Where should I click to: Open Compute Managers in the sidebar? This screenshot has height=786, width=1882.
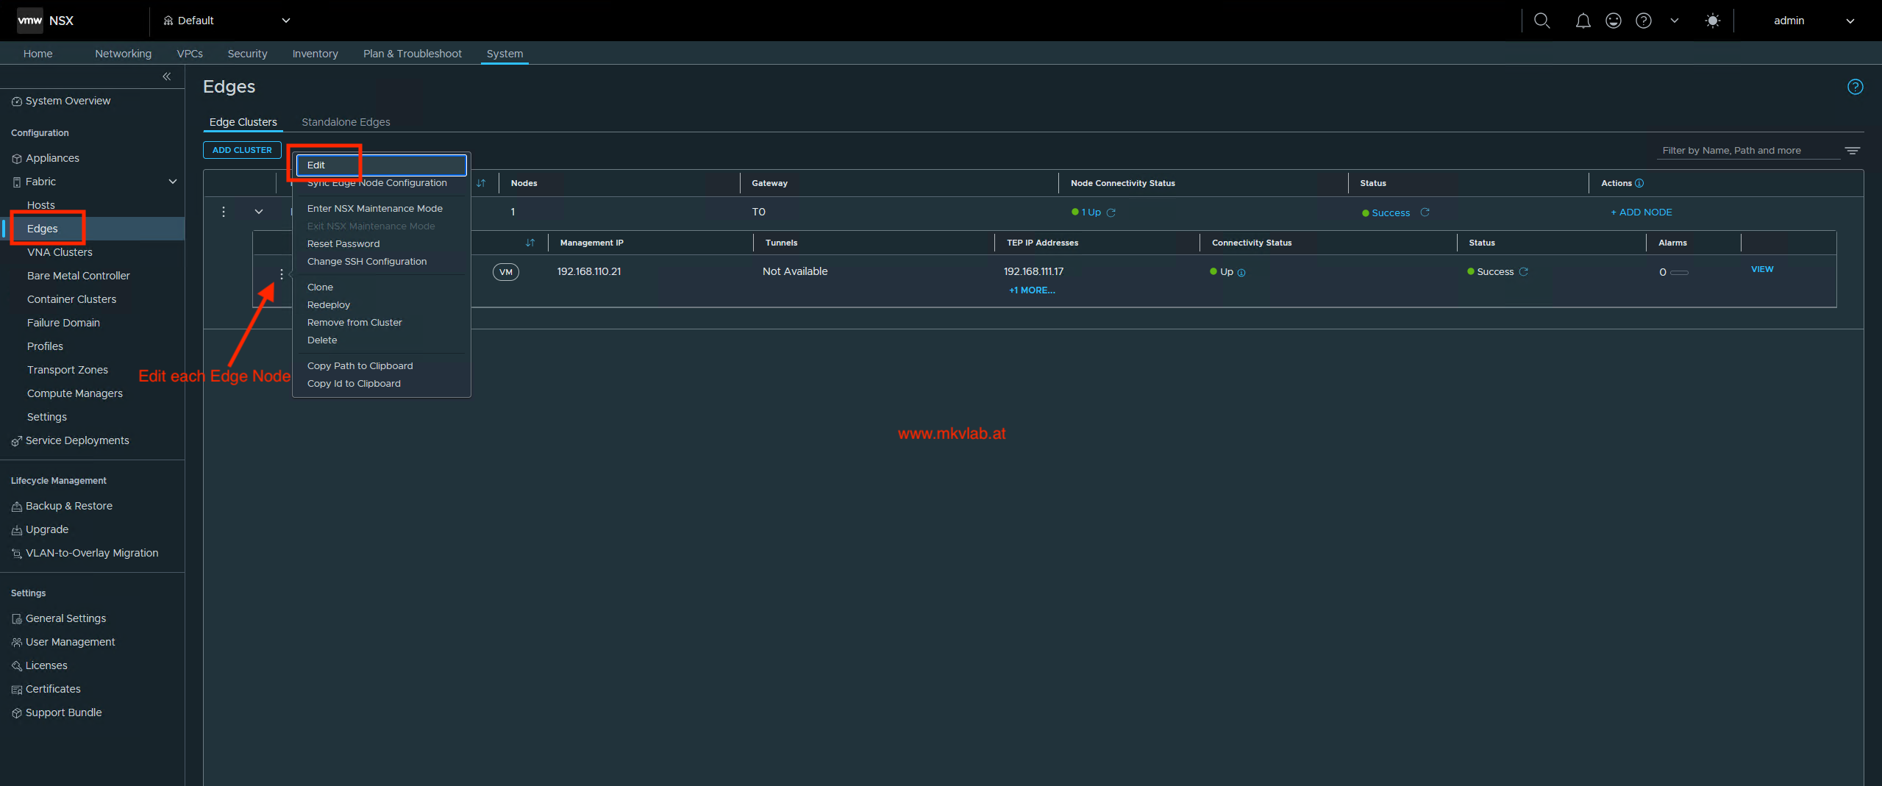point(75,393)
